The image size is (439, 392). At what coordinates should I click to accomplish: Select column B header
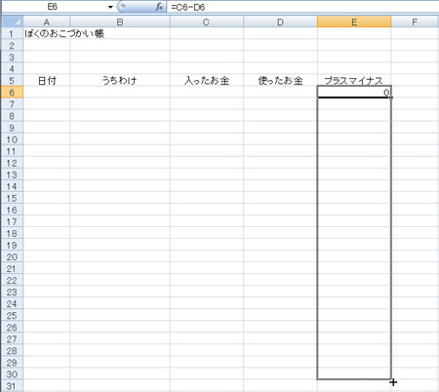[120, 21]
